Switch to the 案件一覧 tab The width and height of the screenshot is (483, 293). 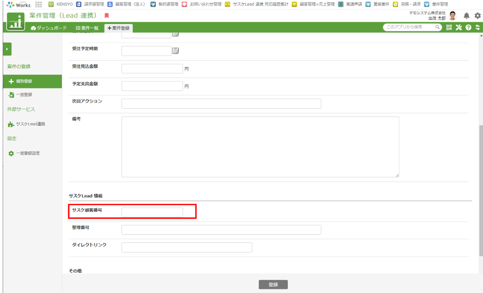coord(87,28)
